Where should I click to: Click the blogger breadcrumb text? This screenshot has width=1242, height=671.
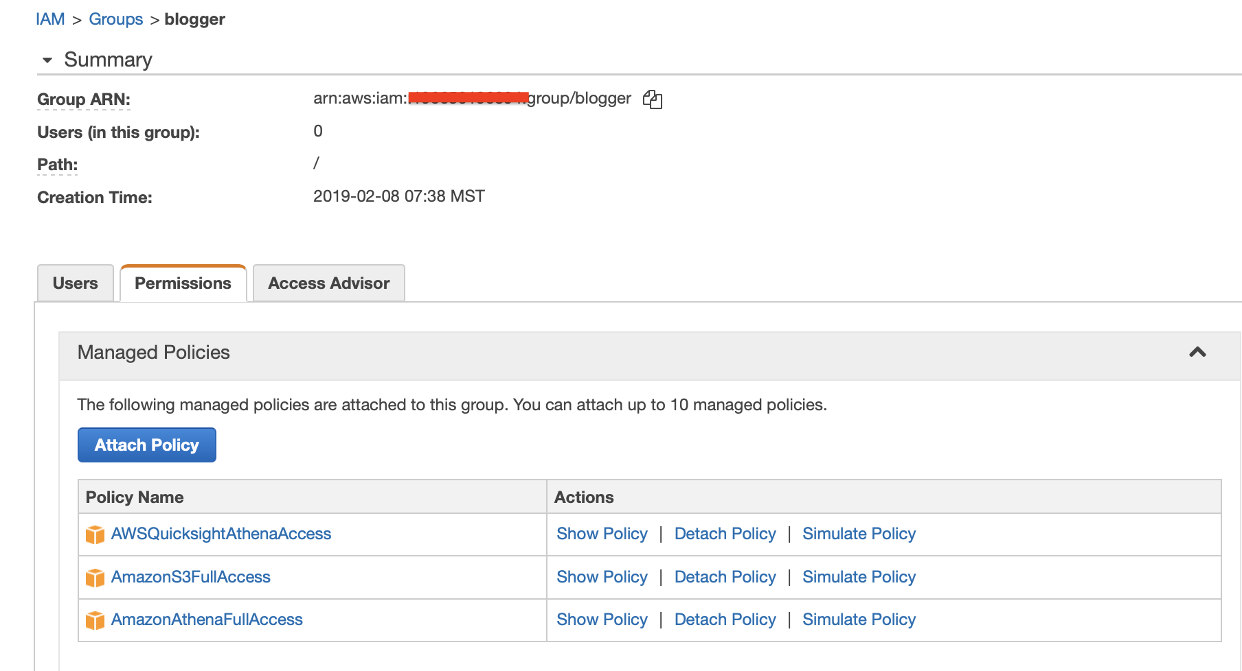point(195,19)
